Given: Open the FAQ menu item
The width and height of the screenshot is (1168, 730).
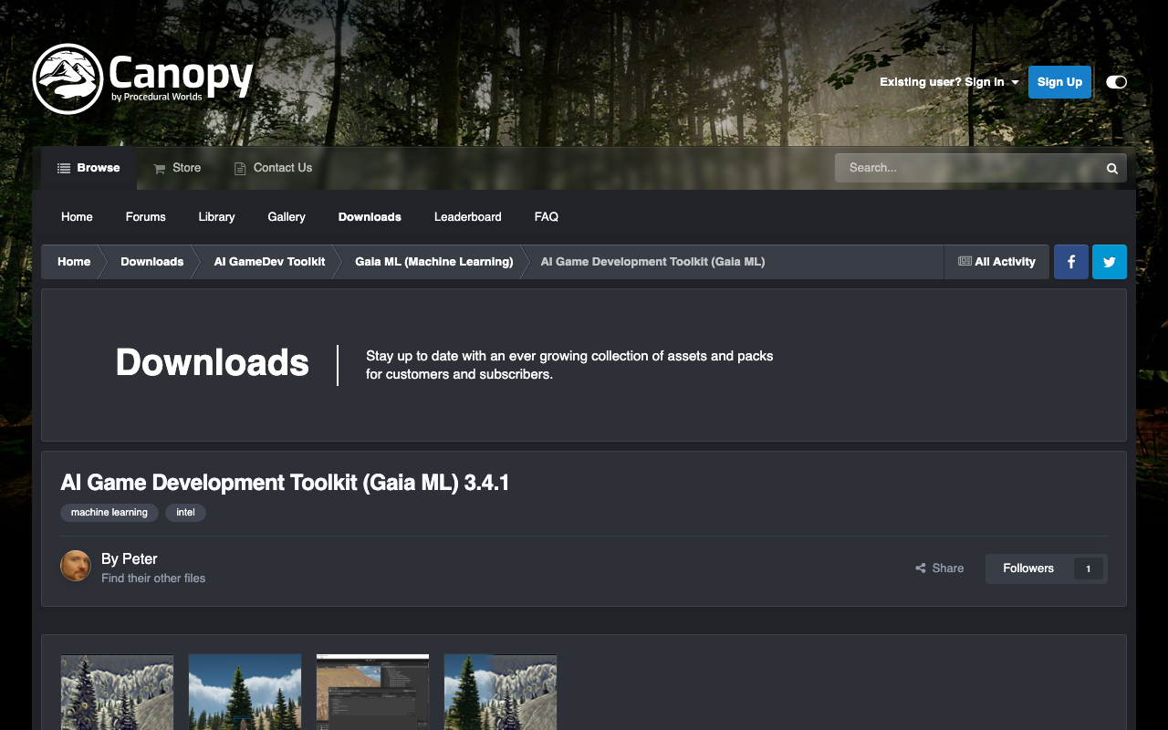Looking at the screenshot, I should click(x=547, y=217).
